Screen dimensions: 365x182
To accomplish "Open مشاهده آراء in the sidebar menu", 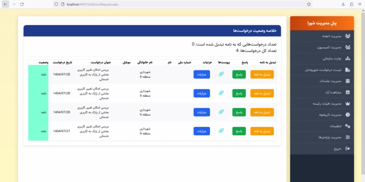I will tap(322, 92).
